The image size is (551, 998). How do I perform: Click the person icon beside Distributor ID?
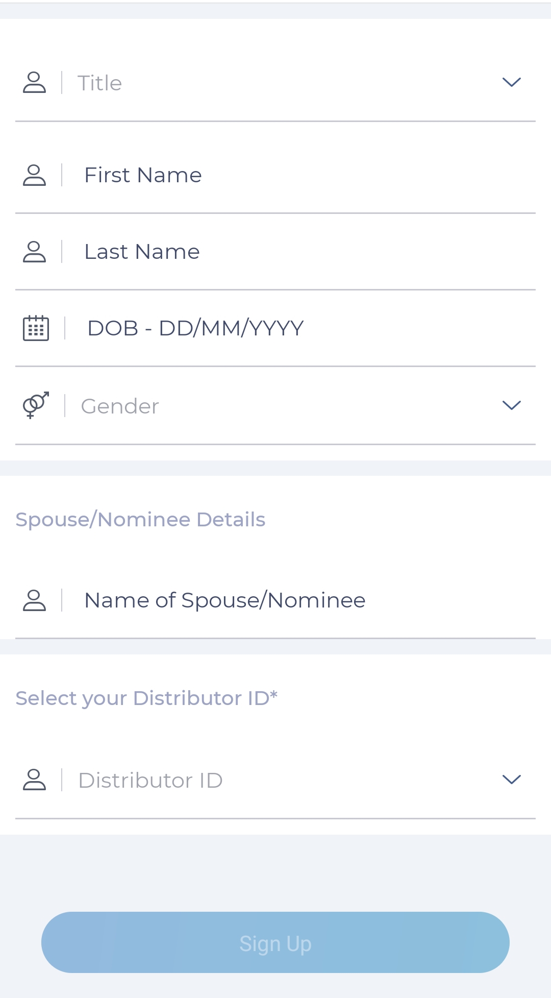point(35,780)
